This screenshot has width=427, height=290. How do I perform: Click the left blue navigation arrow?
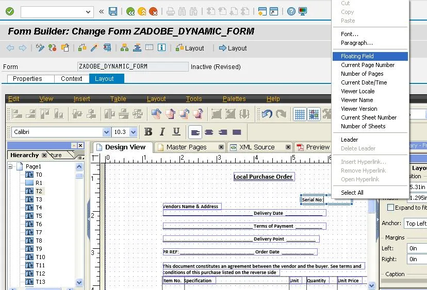pos(10,48)
